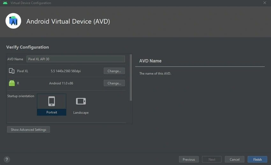
Task: Click the 'Android Virtual Device (AVD)' title
Action: click(x=68, y=21)
